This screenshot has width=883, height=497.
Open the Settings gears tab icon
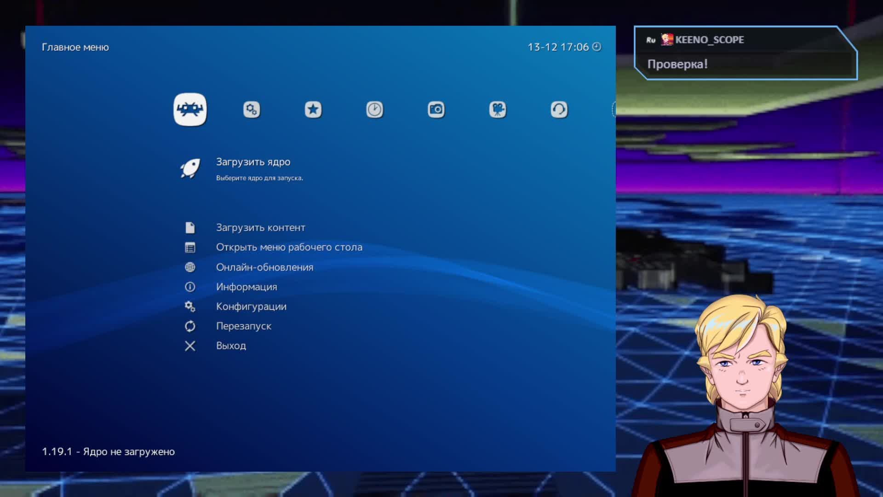click(252, 110)
